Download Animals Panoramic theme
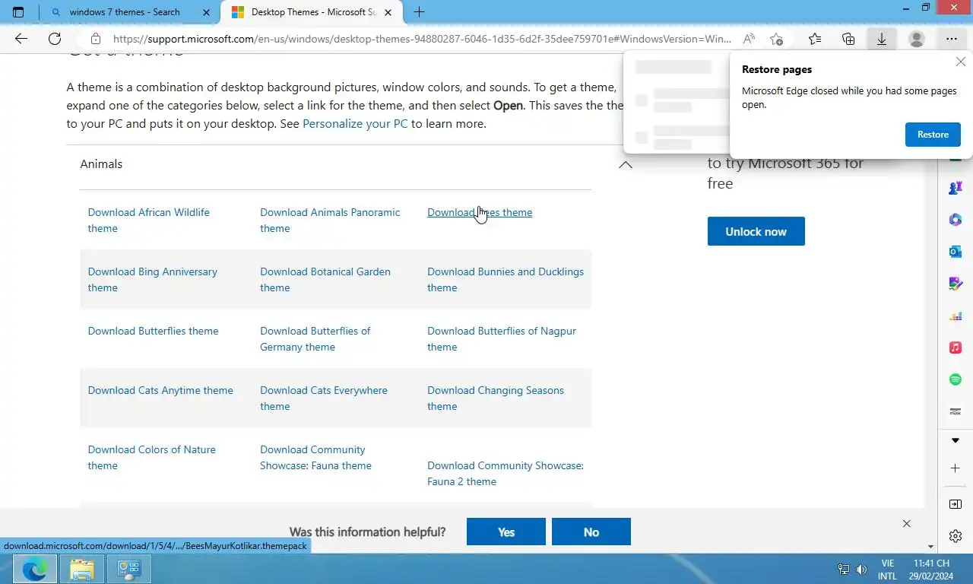The height and width of the screenshot is (584, 973). (x=330, y=220)
